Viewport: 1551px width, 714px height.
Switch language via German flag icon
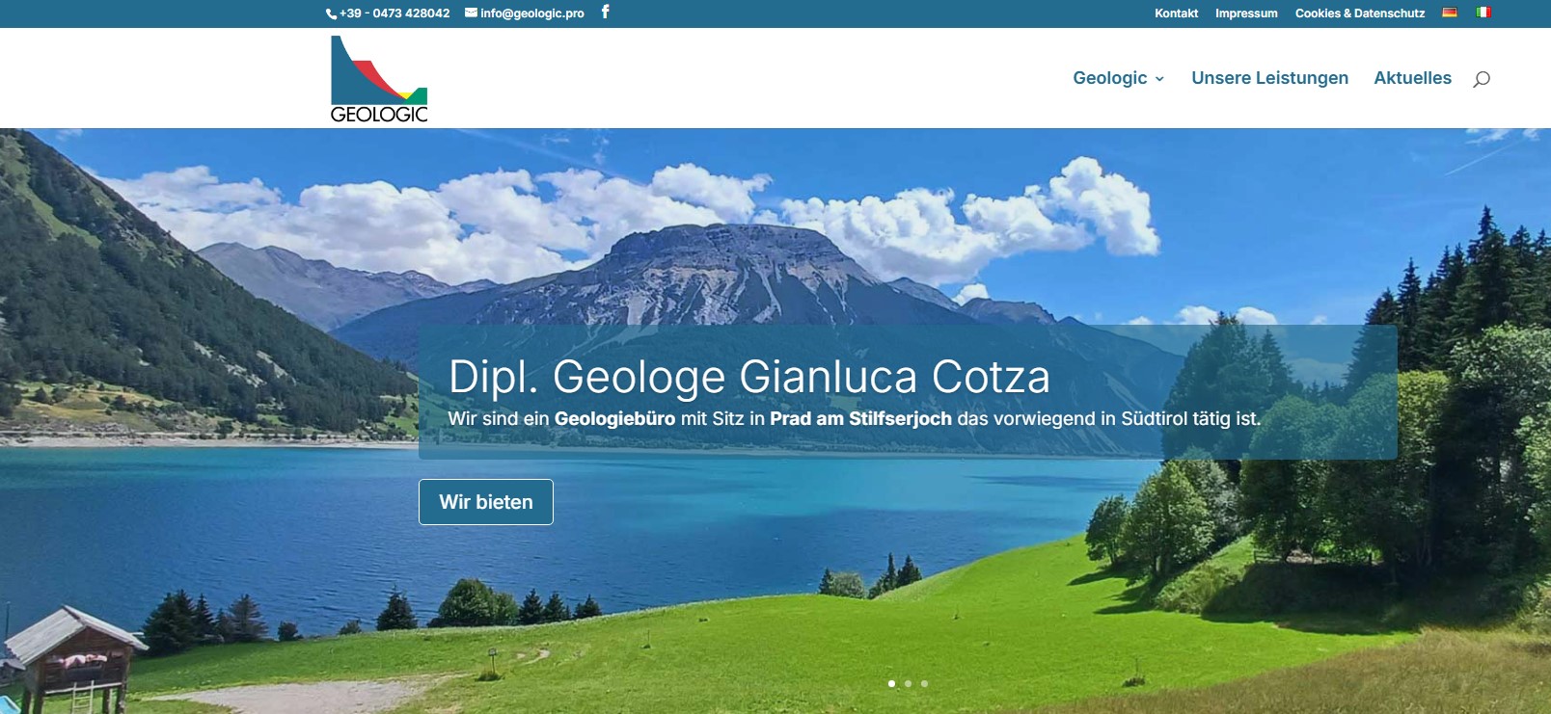1449,13
